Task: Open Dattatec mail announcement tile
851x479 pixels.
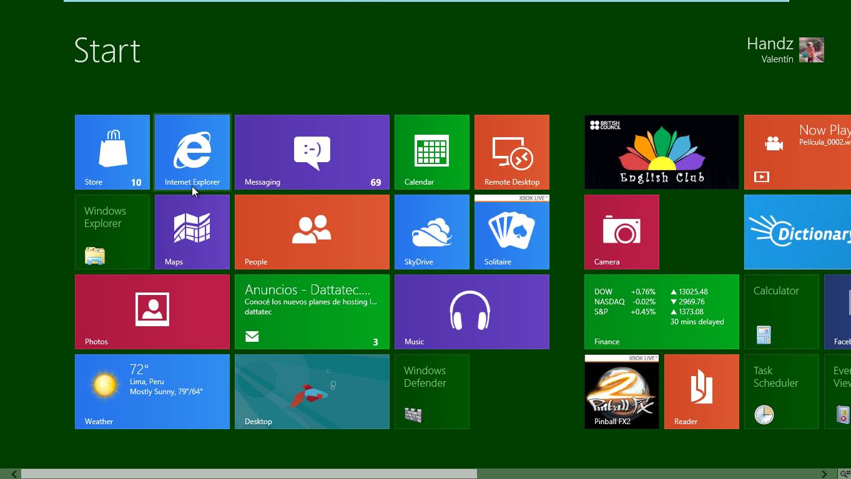Action: (x=312, y=312)
